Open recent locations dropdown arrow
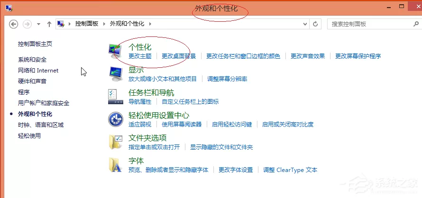422x198 pixels. click(x=38, y=24)
